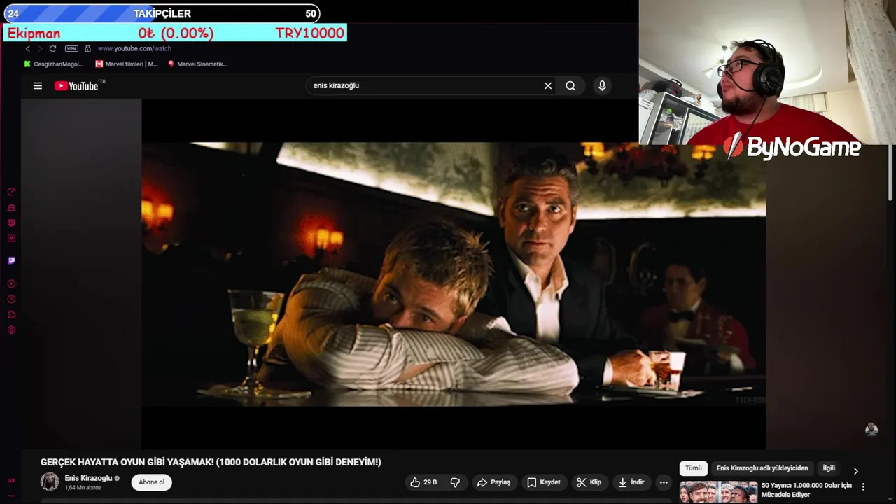The width and height of the screenshot is (896, 504).
Task: Subscribe with the Abone ol button
Action: click(x=151, y=482)
